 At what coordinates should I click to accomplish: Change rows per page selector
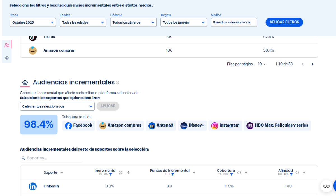click(x=262, y=64)
